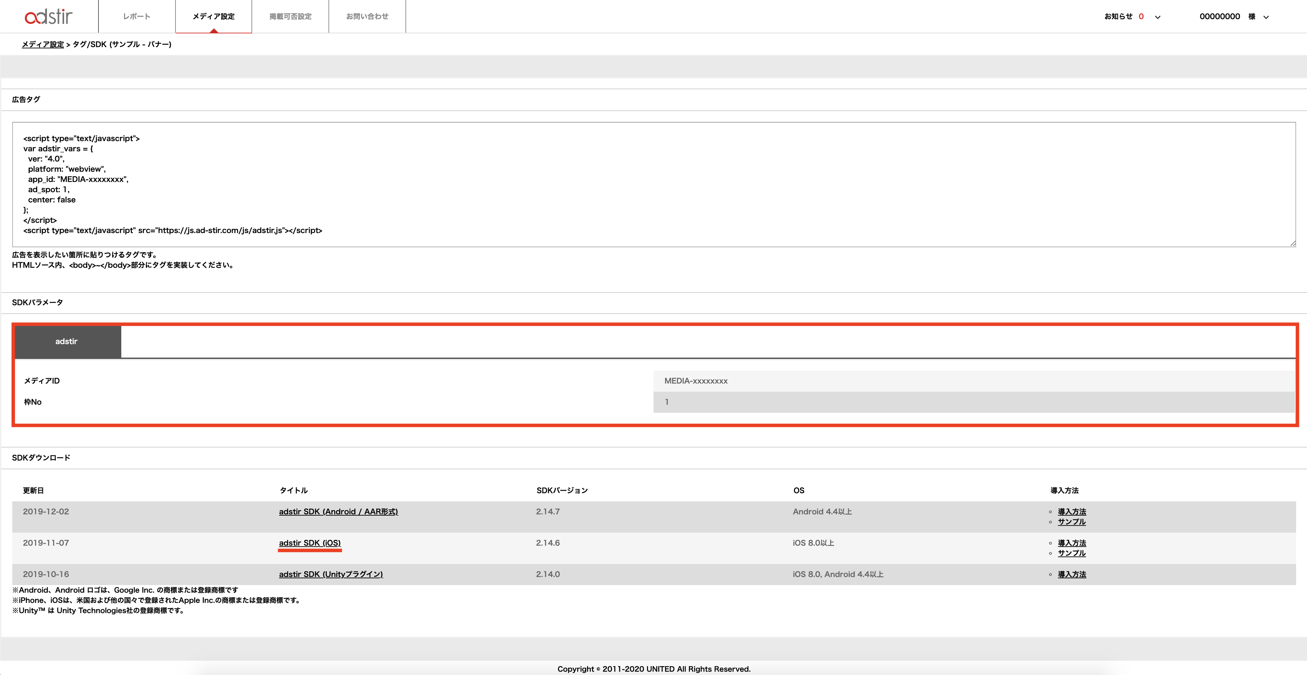Open the レポート tab
Viewport: 1307px width, 675px height.
(137, 16)
